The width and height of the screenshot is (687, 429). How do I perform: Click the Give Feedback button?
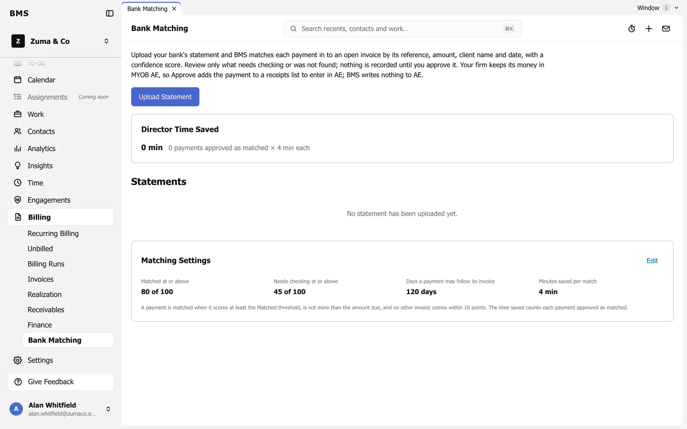click(61, 382)
